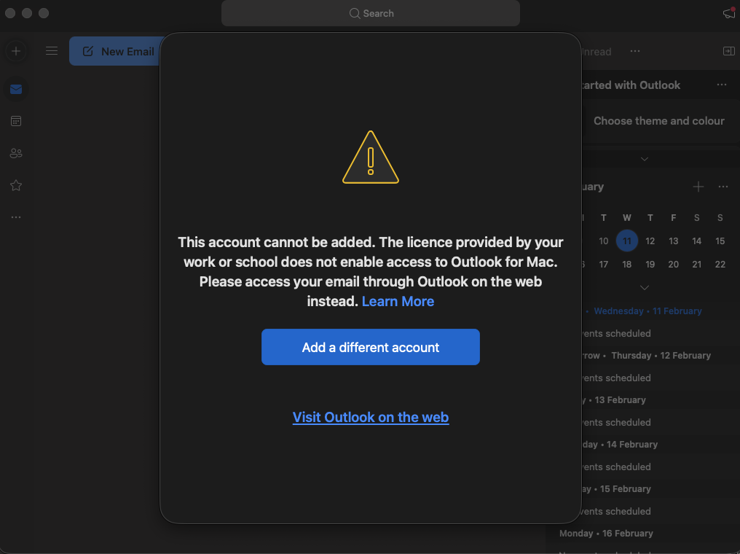
Task: Select date 13 in mini calendar
Action: pos(674,241)
